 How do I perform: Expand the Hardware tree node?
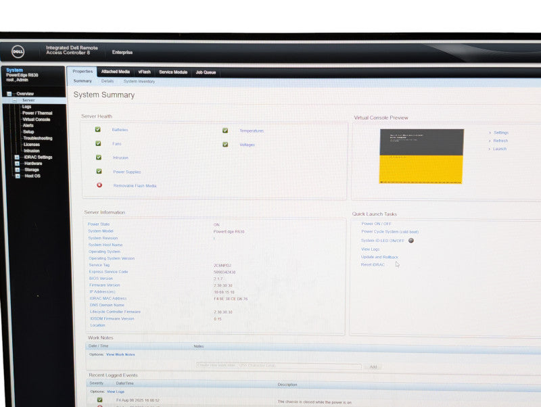(18, 164)
